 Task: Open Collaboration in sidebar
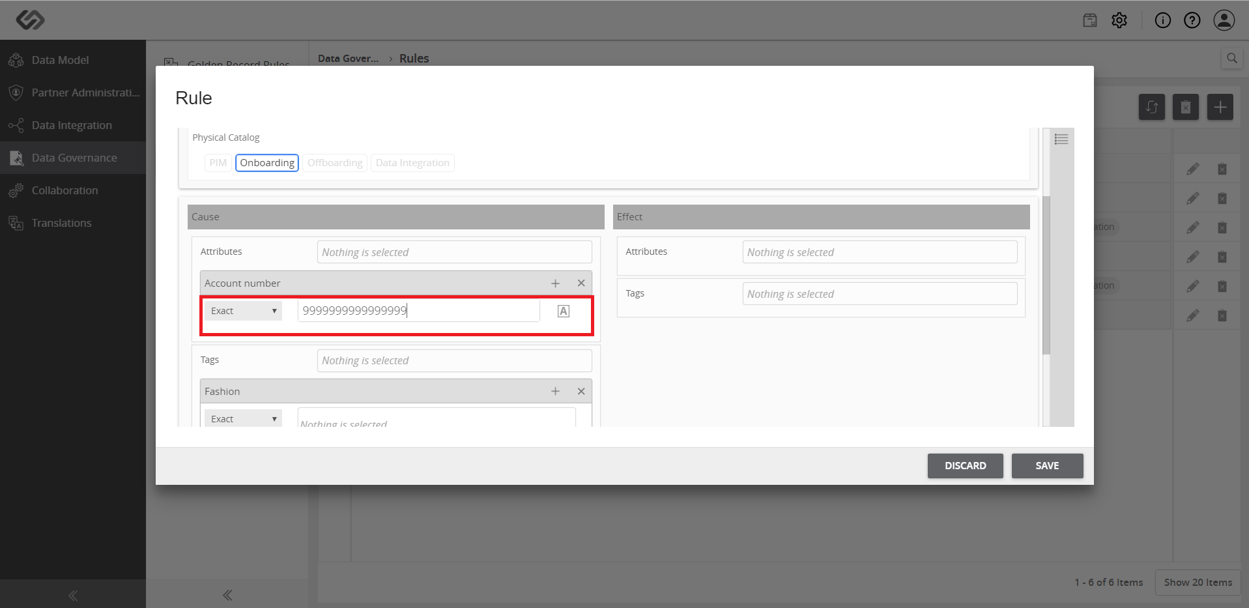(73, 190)
